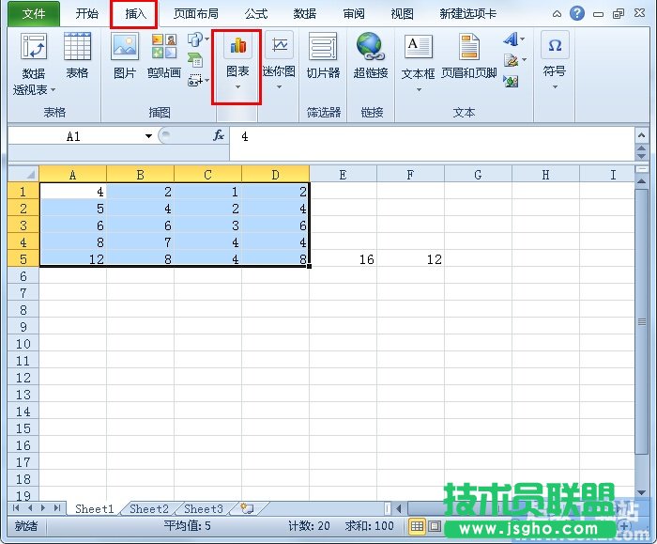
Task: Switch to Page Layout view status icon
Action: tap(435, 525)
